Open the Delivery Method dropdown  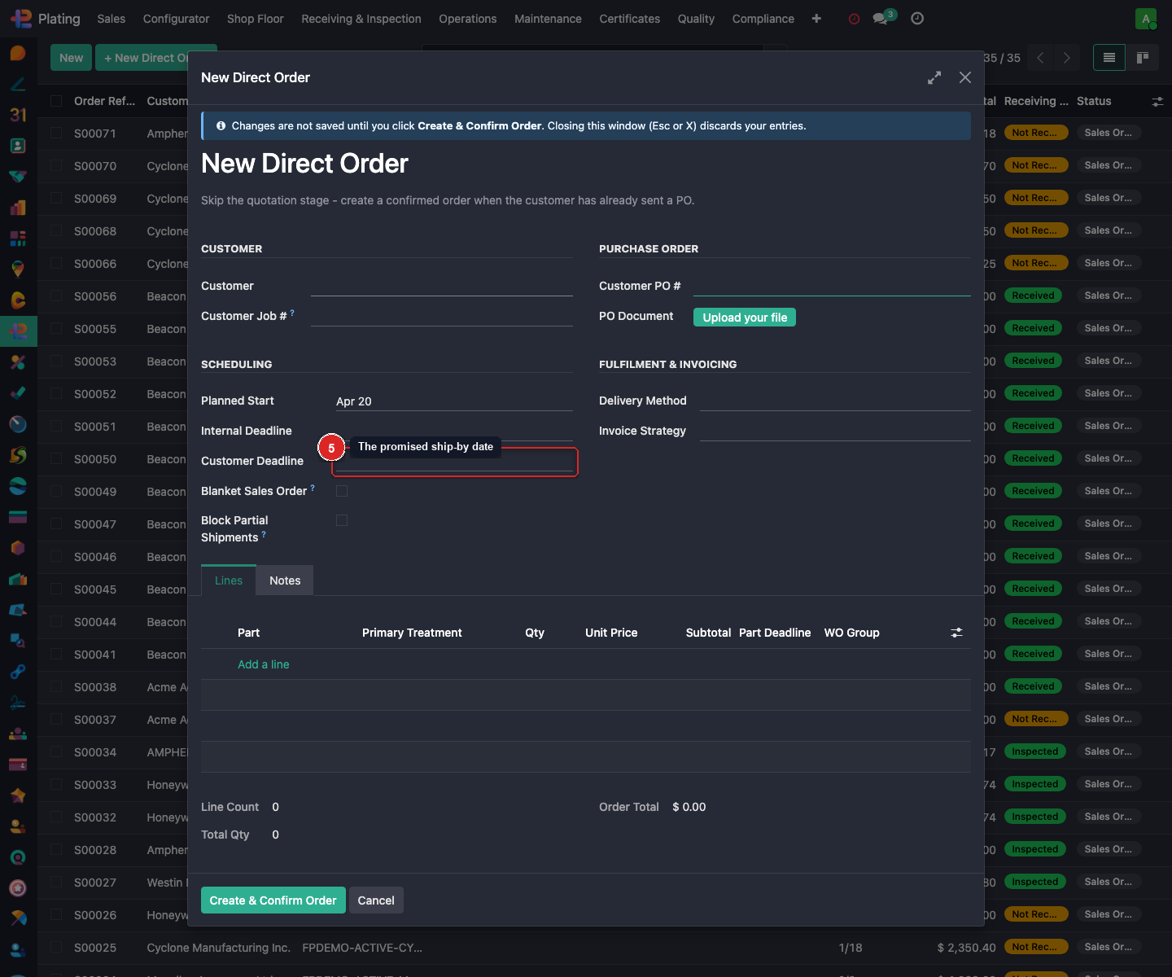[x=834, y=401]
